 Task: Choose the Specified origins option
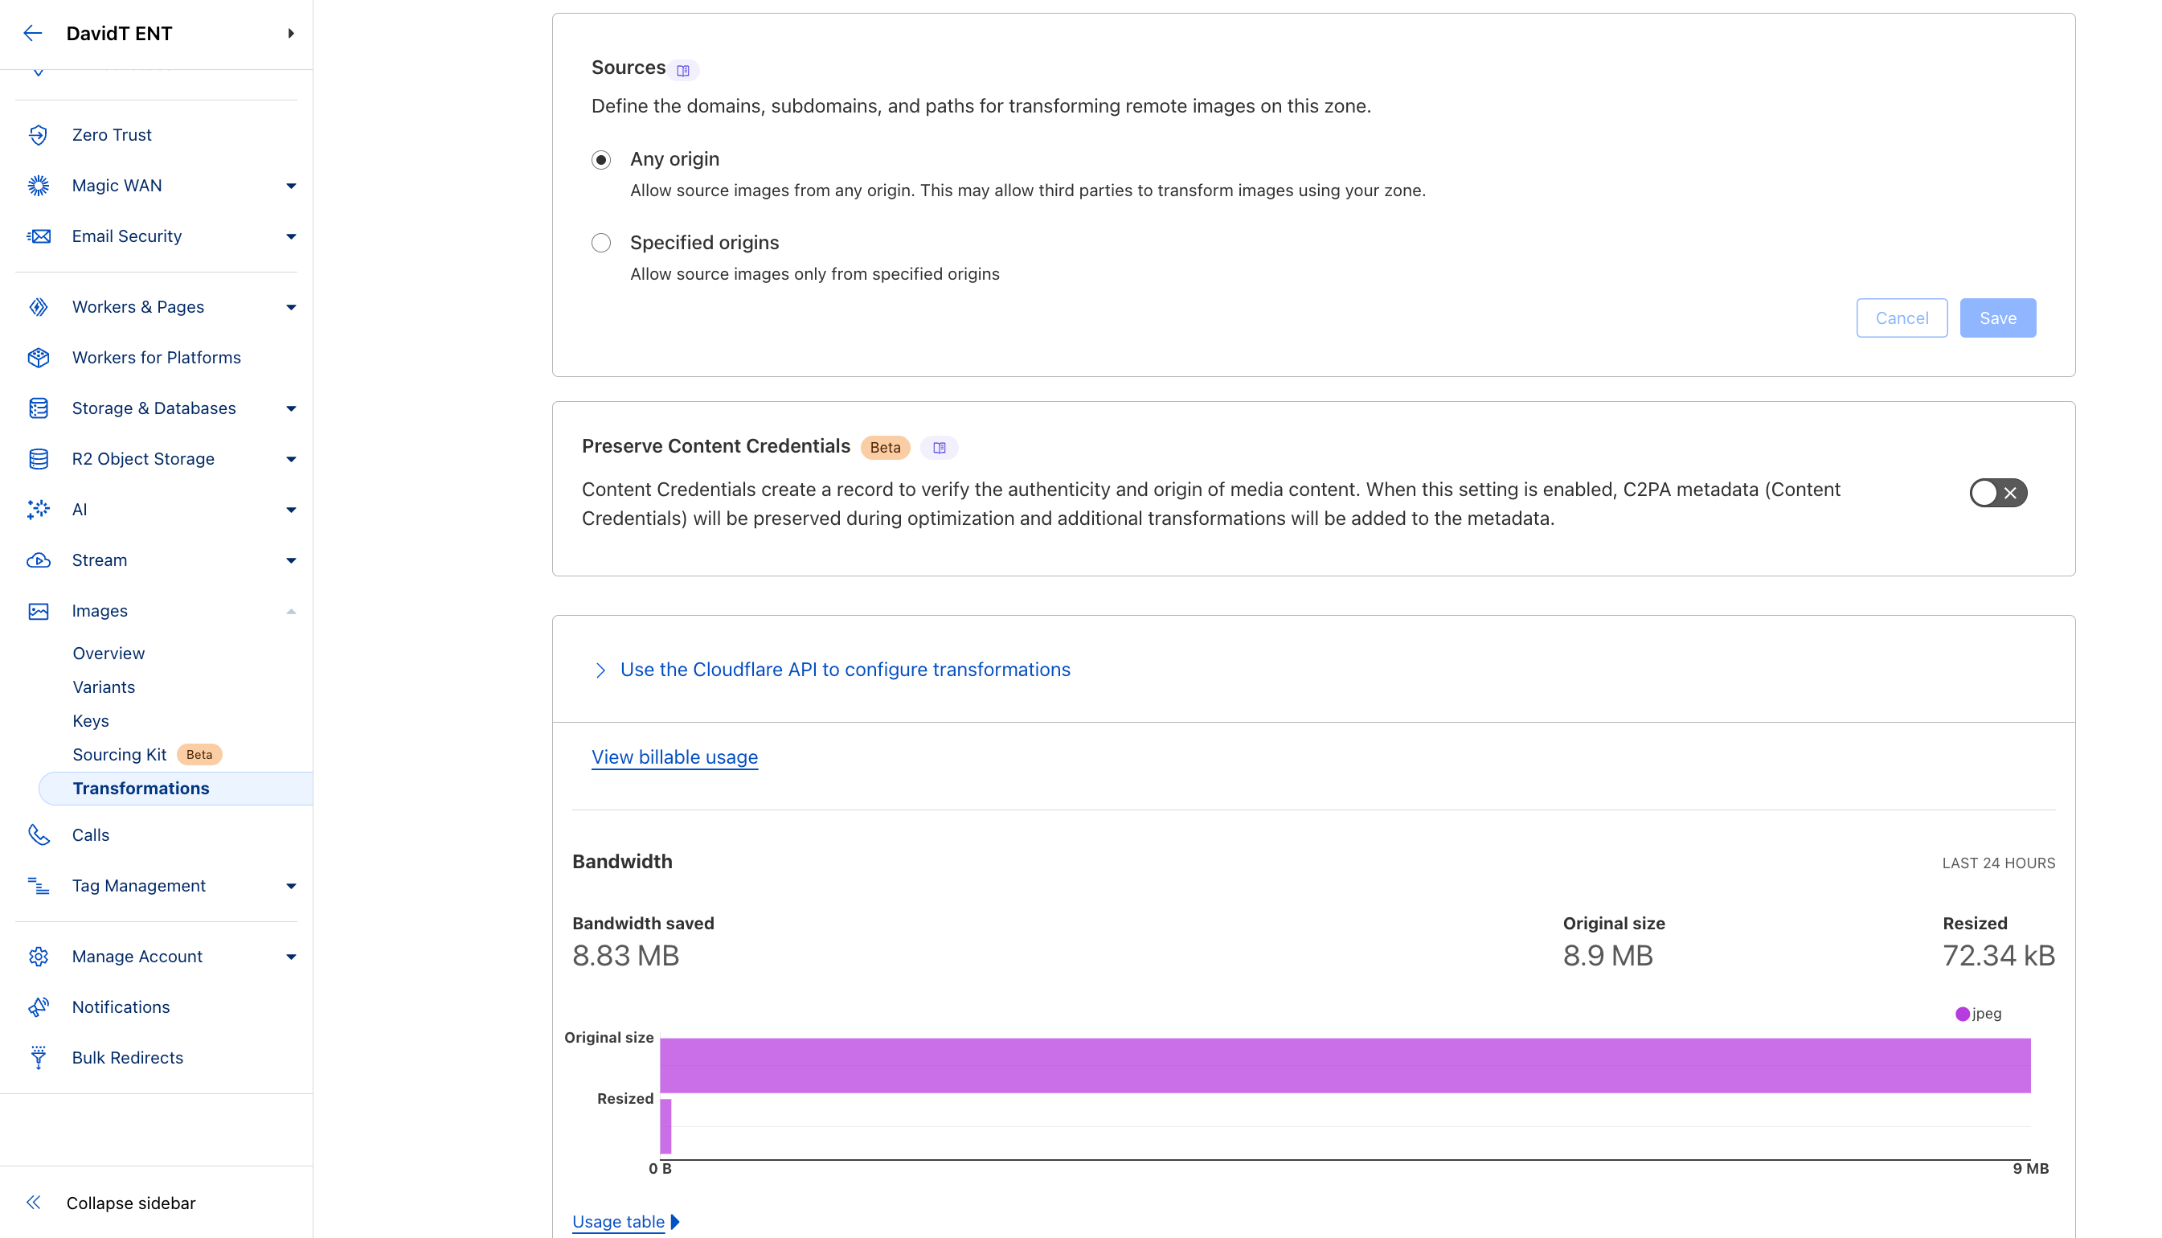602,242
